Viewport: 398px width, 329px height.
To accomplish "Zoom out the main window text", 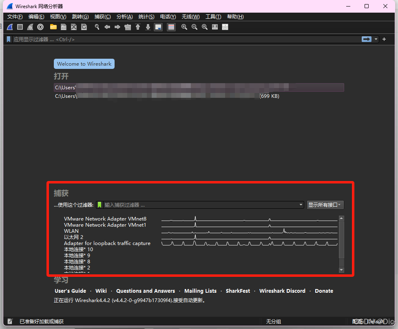I will point(195,27).
